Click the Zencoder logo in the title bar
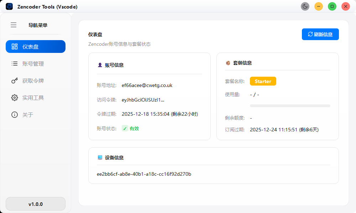The image size is (356, 213). (x=9, y=6)
